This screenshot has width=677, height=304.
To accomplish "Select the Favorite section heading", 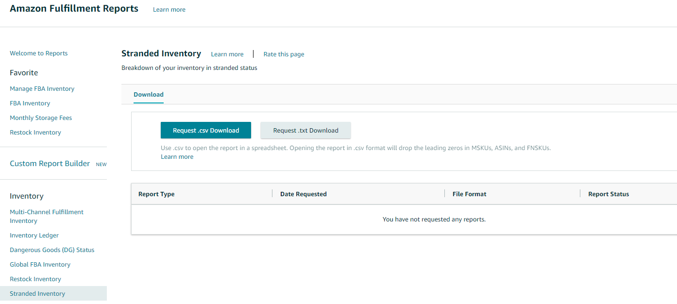I will pyautogui.click(x=24, y=73).
